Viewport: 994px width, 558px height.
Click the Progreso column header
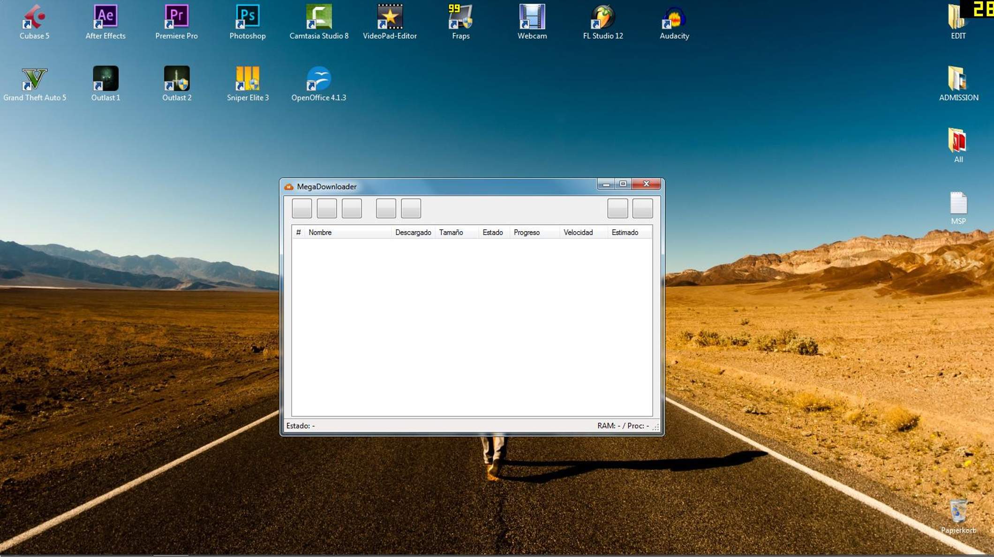(527, 233)
